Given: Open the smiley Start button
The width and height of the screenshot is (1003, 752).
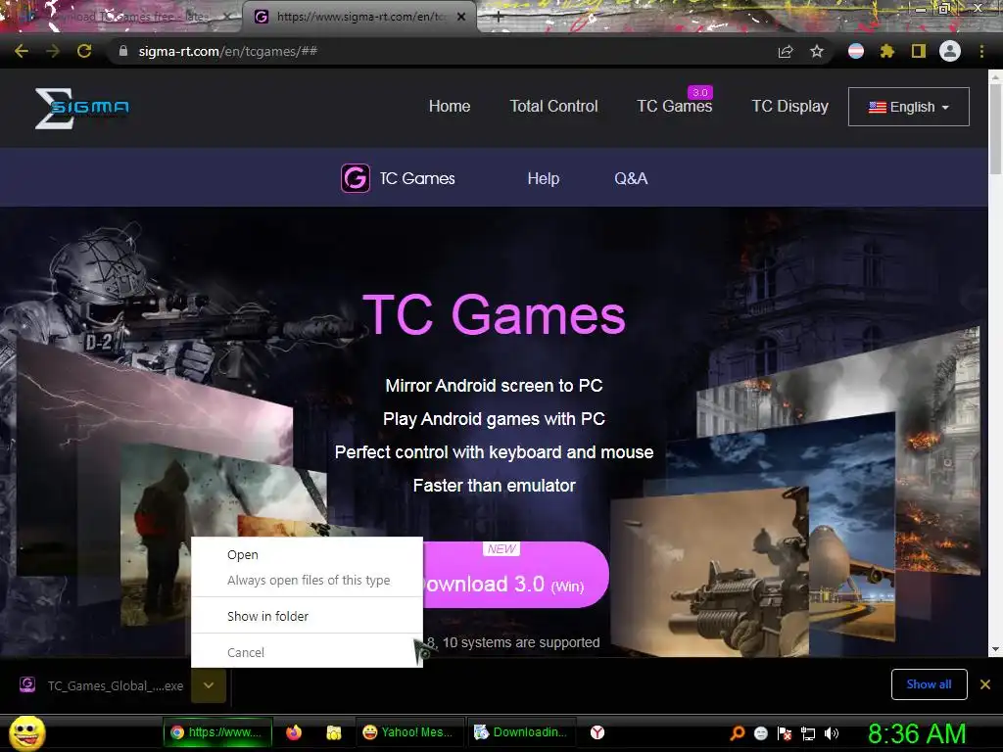Looking at the screenshot, I should point(26,732).
